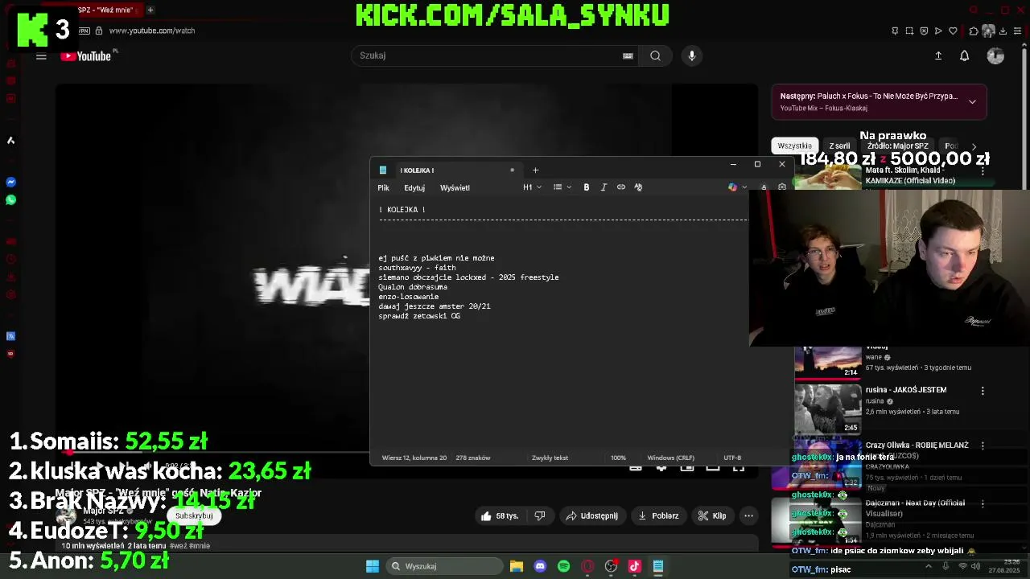Viewport: 1030px width, 579px height.
Task: Open WhatsApp in the browser sidebar
Action: tap(10, 200)
